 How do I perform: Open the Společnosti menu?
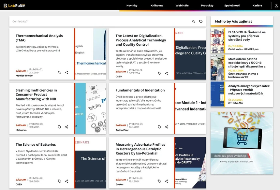click(232, 5)
